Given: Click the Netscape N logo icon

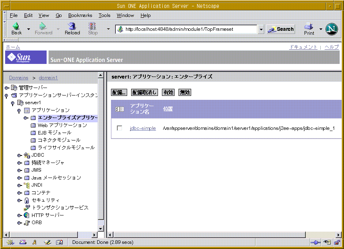Looking at the screenshot, I should tap(331, 29).
